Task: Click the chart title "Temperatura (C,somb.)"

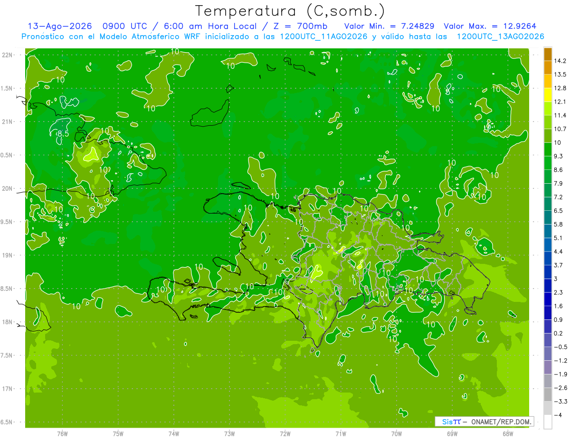Action: click(x=290, y=10)
